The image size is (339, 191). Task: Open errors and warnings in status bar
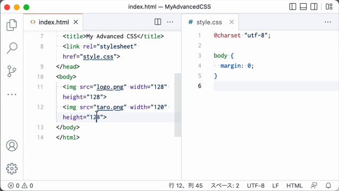[21, 186]
